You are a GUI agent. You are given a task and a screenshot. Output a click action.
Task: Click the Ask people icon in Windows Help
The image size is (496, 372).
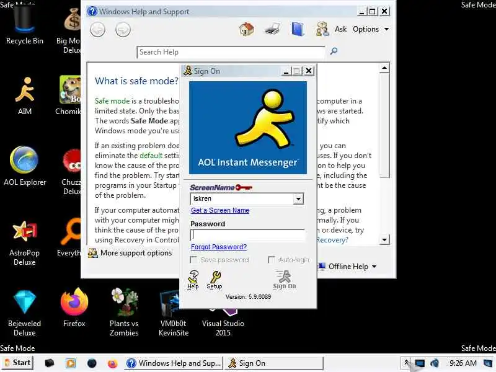point(322,29)
